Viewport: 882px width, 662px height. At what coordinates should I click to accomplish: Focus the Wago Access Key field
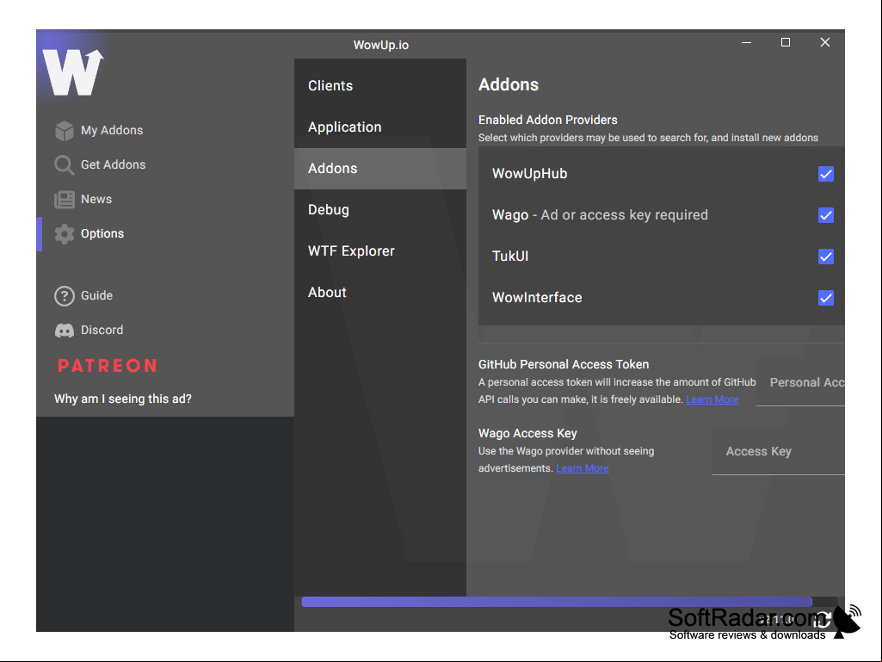(779, 451)
